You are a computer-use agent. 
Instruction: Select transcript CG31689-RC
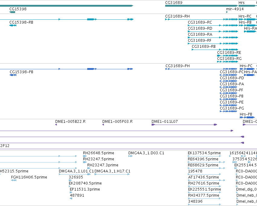click(200, 22)
